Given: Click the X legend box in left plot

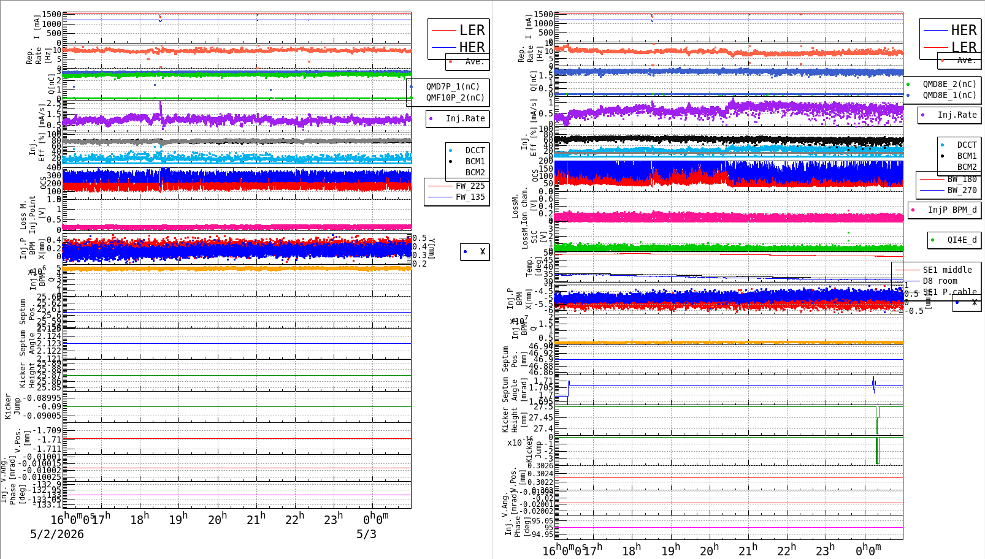Looking at the screenshot, I should (x=475, y=252).
